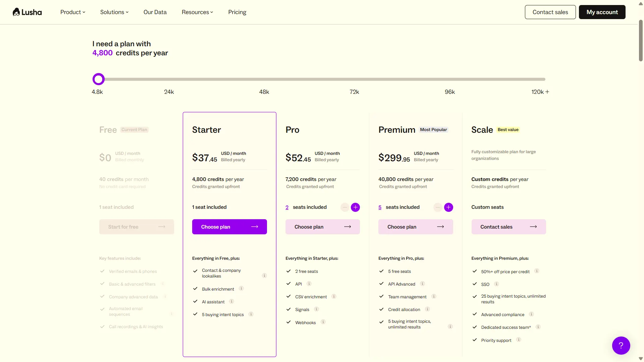Show info icon beside Automated email sequences
The height and width of the screenshot is (362, 644).
pyautogui.click(x=171, y=314)
